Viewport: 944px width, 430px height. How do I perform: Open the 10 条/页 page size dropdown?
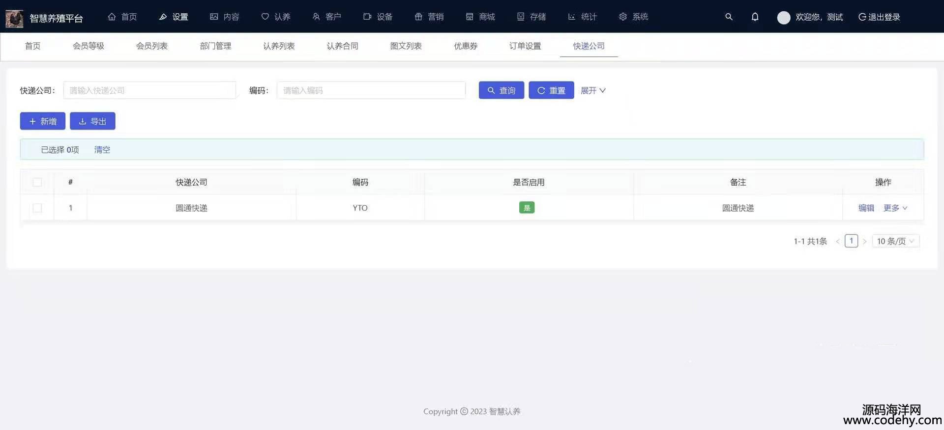[x=895, y=241]
